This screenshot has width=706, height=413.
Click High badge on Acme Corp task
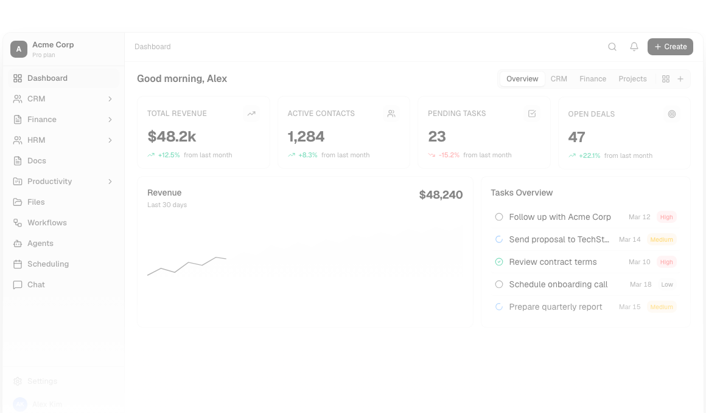666,217
